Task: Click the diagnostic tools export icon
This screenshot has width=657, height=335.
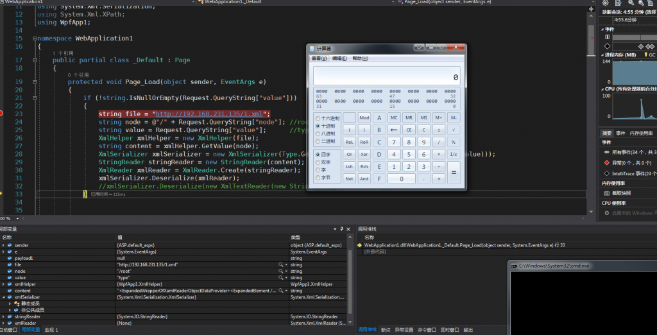Action: pyautogui.click(x=618, y=3)
